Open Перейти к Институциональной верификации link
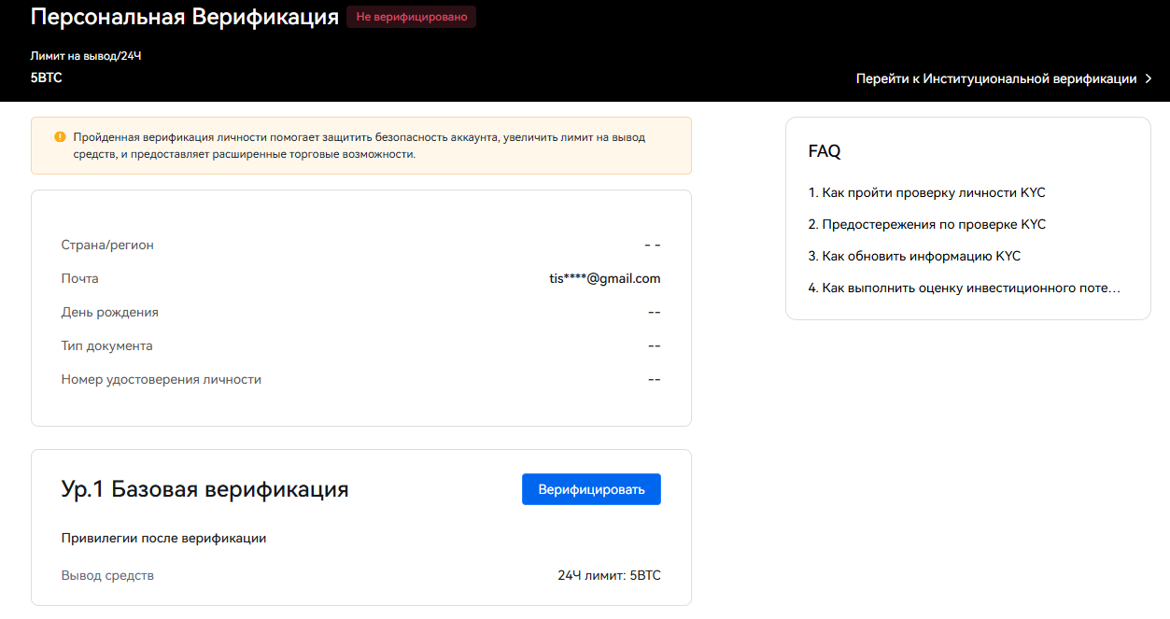The width and height of the screenshot is (1170, 619). pyautogui.click(x=997, y=78)
